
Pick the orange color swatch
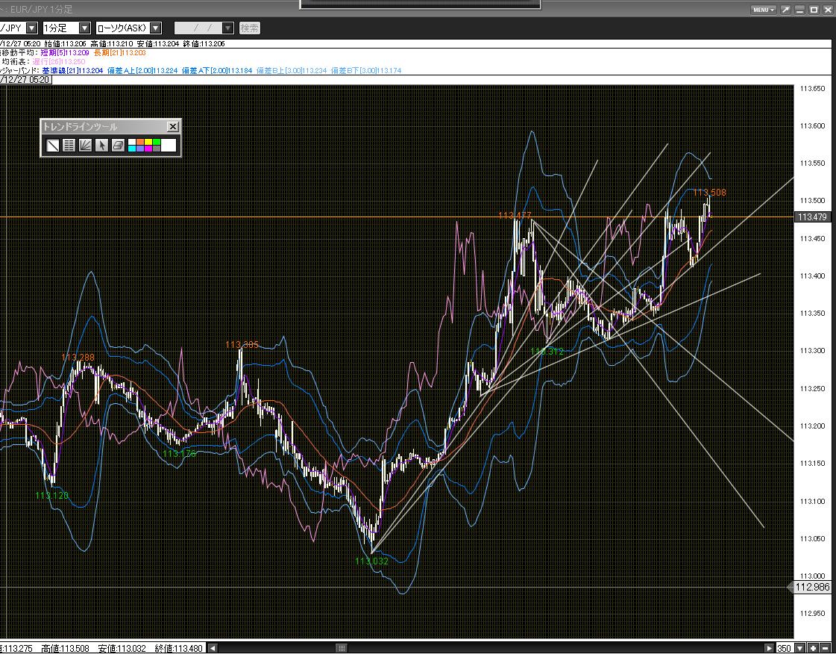140,142
